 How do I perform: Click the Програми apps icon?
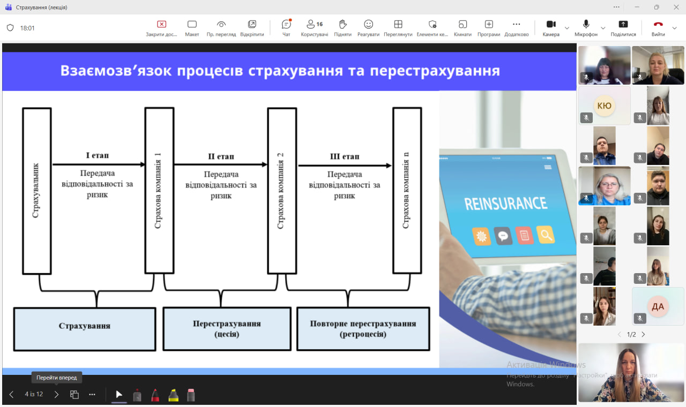click(x=489, y=27)
